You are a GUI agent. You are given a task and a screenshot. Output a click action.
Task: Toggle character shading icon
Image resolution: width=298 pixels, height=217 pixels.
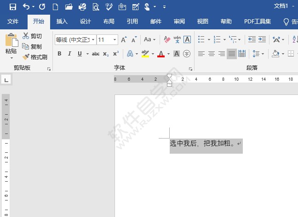pyautogui.click(x=177, y=54)
